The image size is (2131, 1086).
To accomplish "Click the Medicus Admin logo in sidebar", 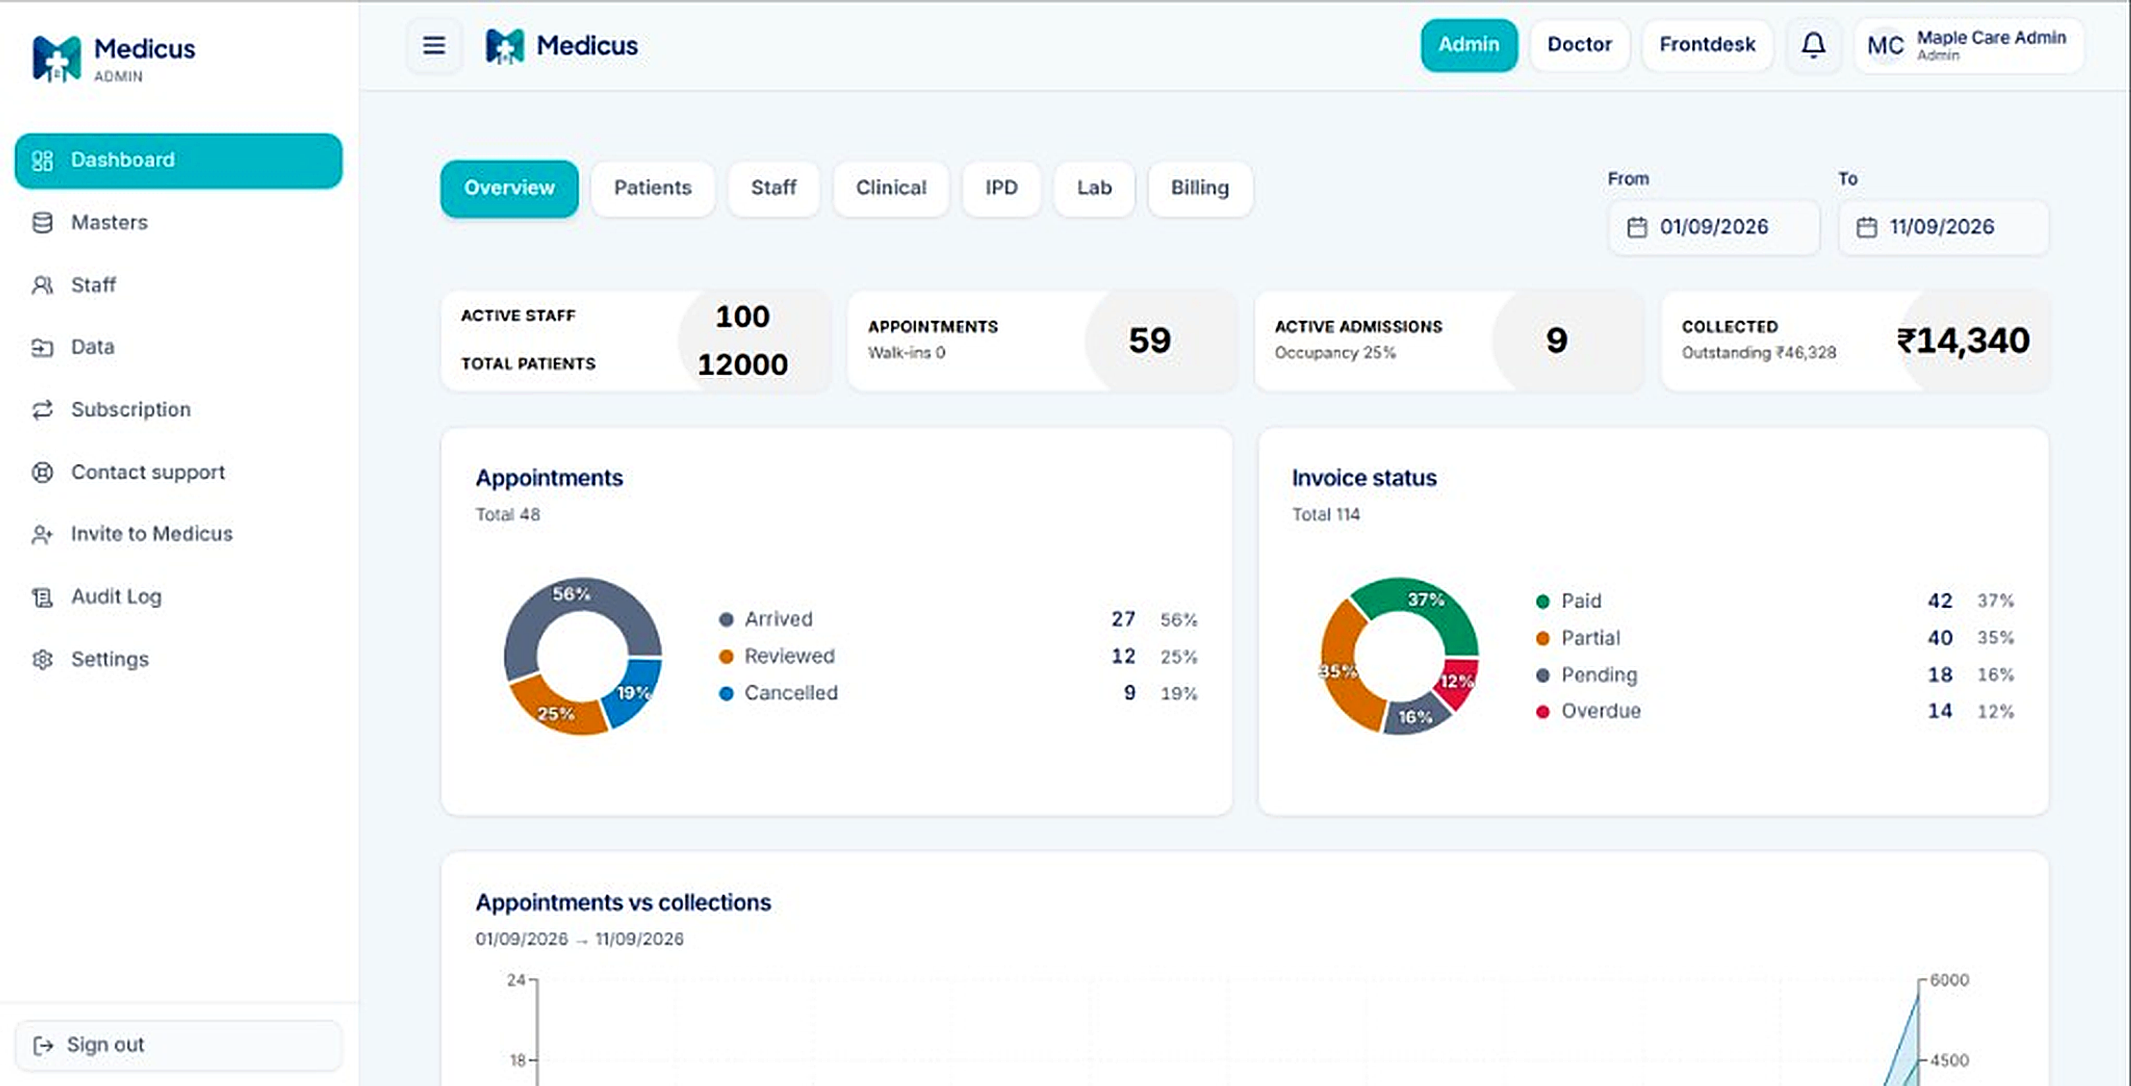I will tap(113, 58).
